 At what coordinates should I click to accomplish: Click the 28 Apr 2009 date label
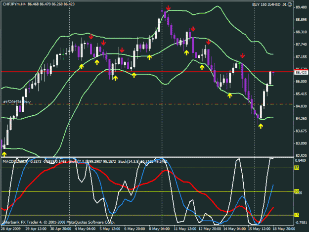coord(10,229)
